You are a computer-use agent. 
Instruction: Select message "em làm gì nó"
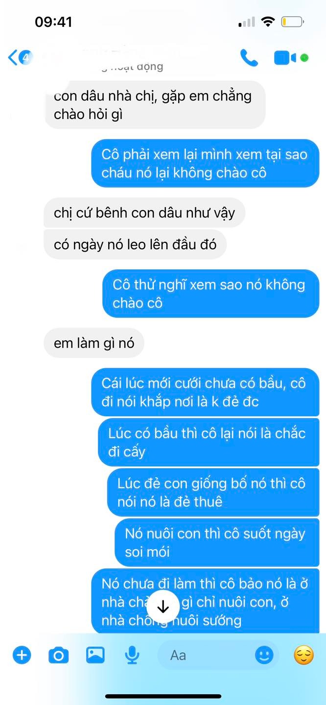(94, 343)
